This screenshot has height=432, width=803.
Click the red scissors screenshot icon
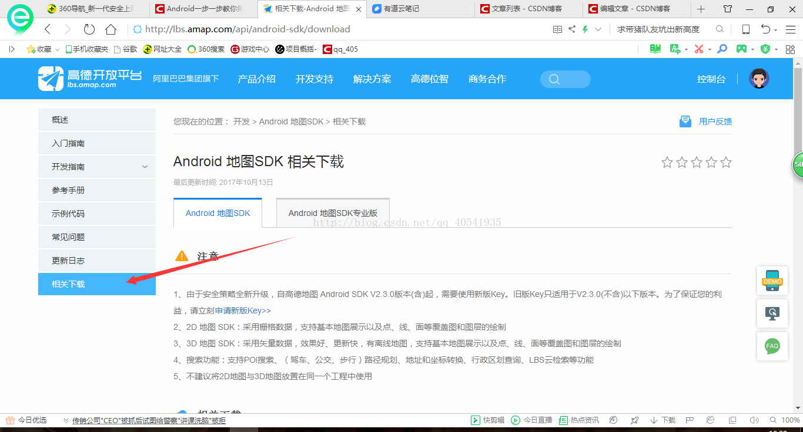pos(698,49)
